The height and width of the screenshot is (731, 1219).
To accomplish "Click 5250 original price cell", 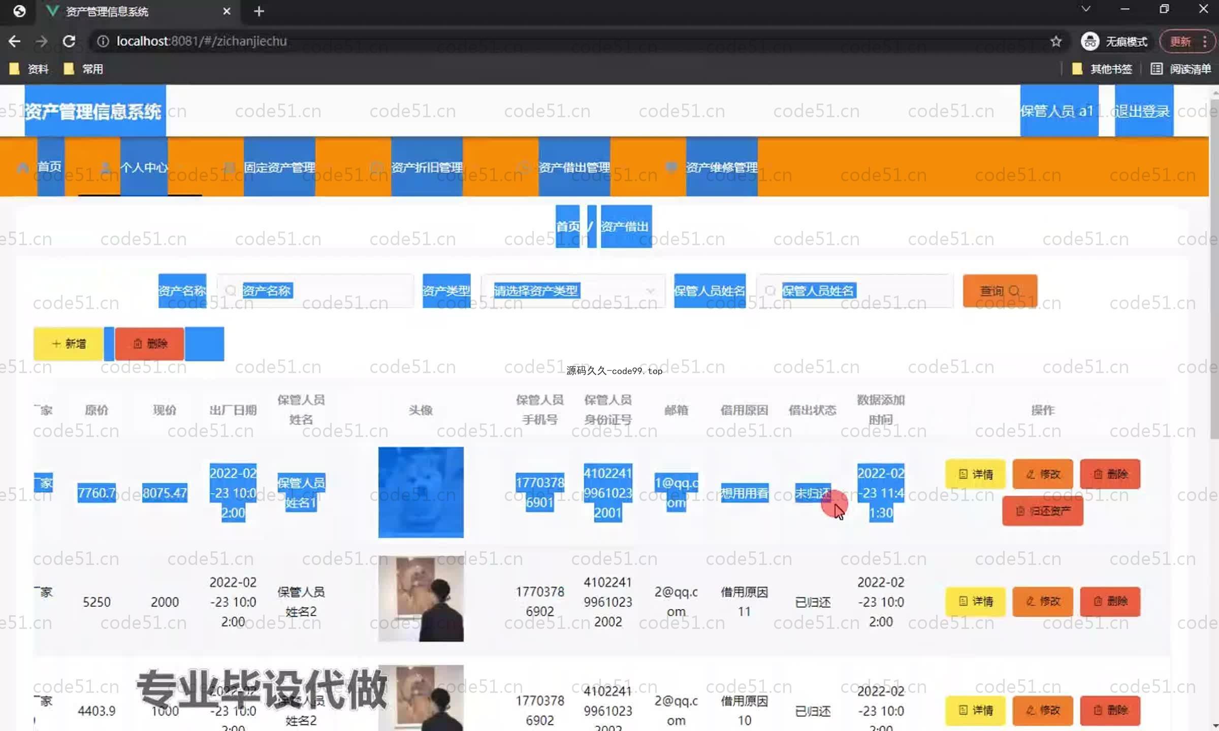I will (97, 602).
